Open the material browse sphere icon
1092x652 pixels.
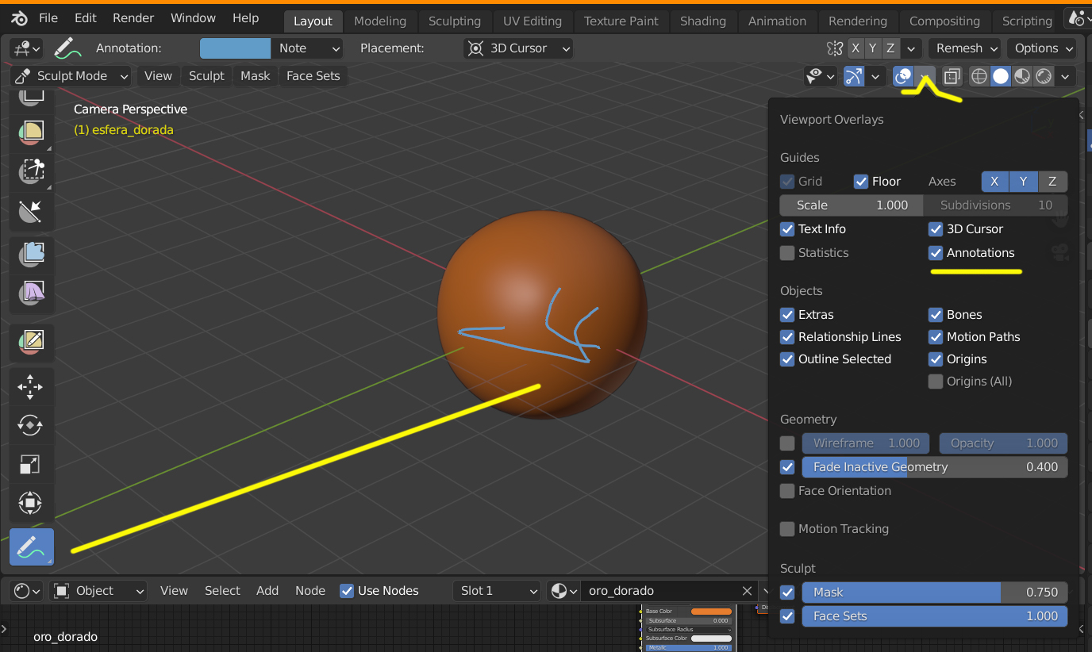563,591
